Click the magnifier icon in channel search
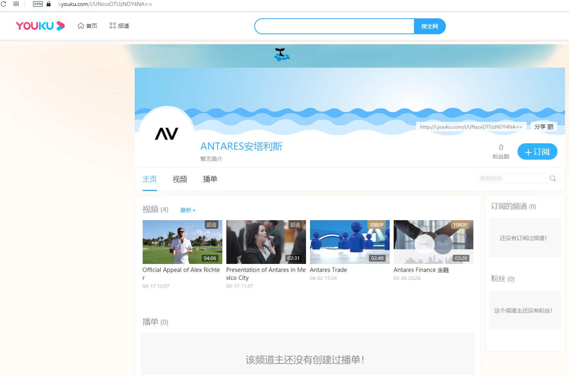The height and width of the screenshot is (375, 569). (x=553, y=178)
